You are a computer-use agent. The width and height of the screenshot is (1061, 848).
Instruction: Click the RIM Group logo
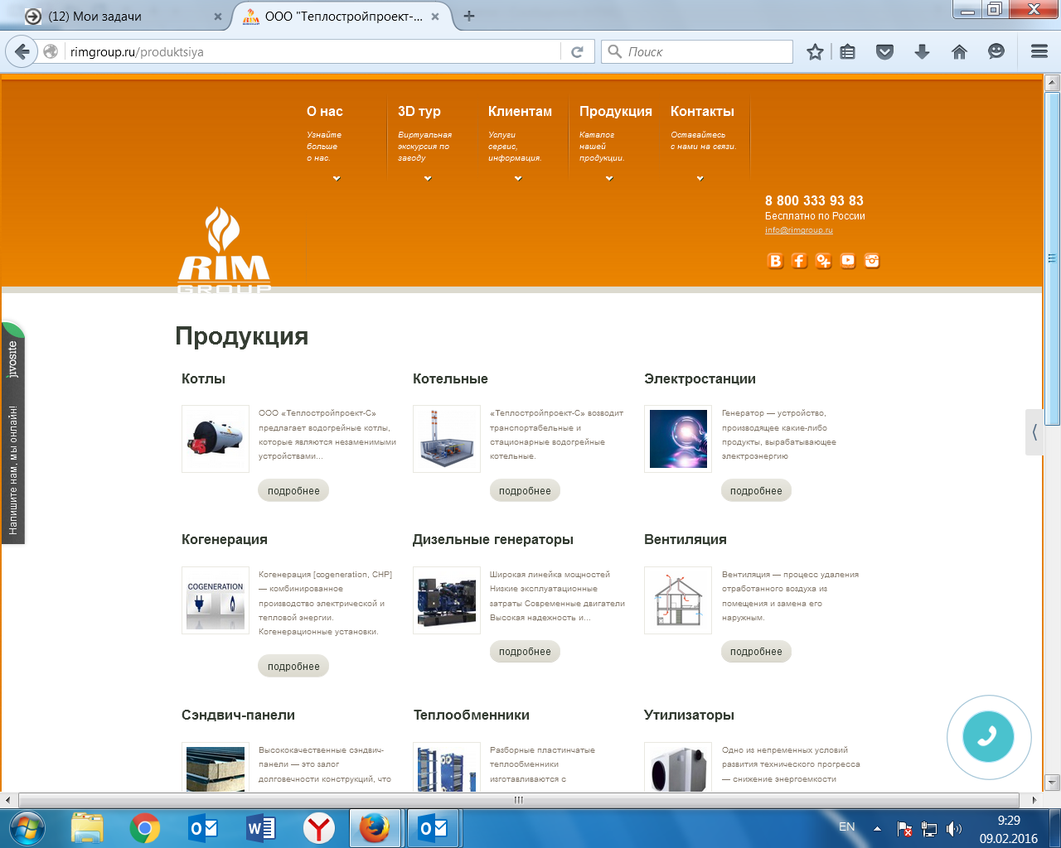coord(224,248)
